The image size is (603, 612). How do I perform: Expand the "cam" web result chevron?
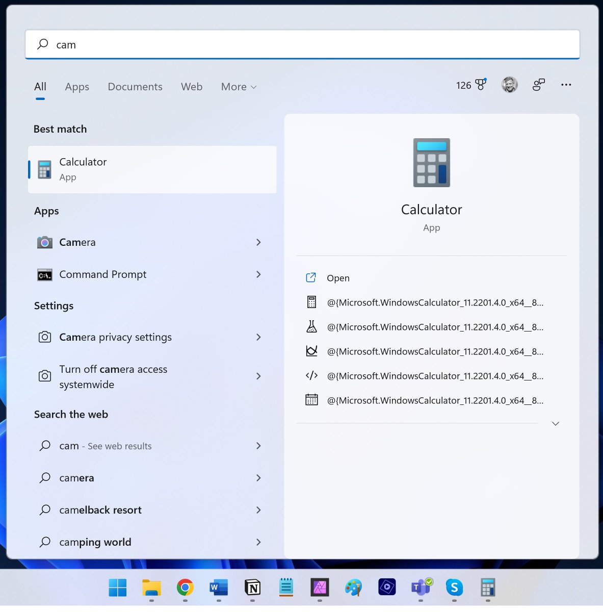(258, 446)
